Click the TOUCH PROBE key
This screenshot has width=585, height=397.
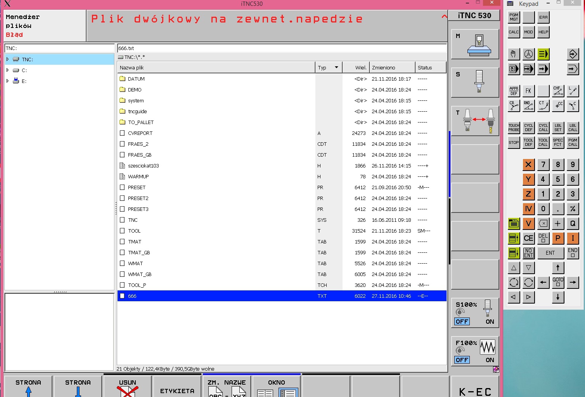pos(514,128)
